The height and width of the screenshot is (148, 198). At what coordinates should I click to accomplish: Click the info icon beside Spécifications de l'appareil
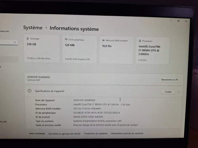click(30, 91)
